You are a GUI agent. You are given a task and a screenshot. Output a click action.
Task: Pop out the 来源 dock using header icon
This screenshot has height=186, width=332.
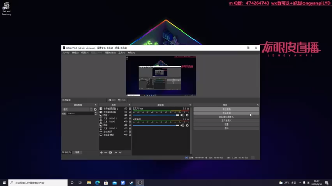[129, 105]
